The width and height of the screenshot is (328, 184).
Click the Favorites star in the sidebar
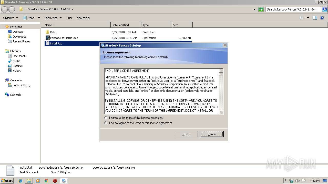(7, 27)
